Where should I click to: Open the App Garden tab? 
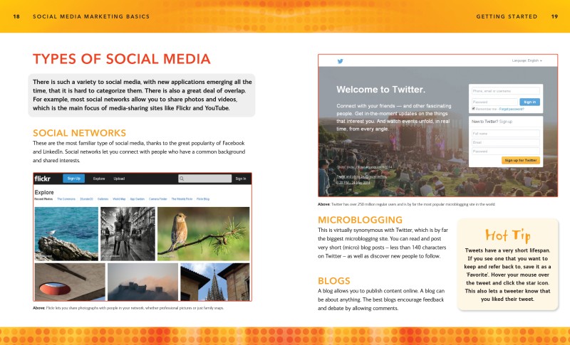[137, 199]
